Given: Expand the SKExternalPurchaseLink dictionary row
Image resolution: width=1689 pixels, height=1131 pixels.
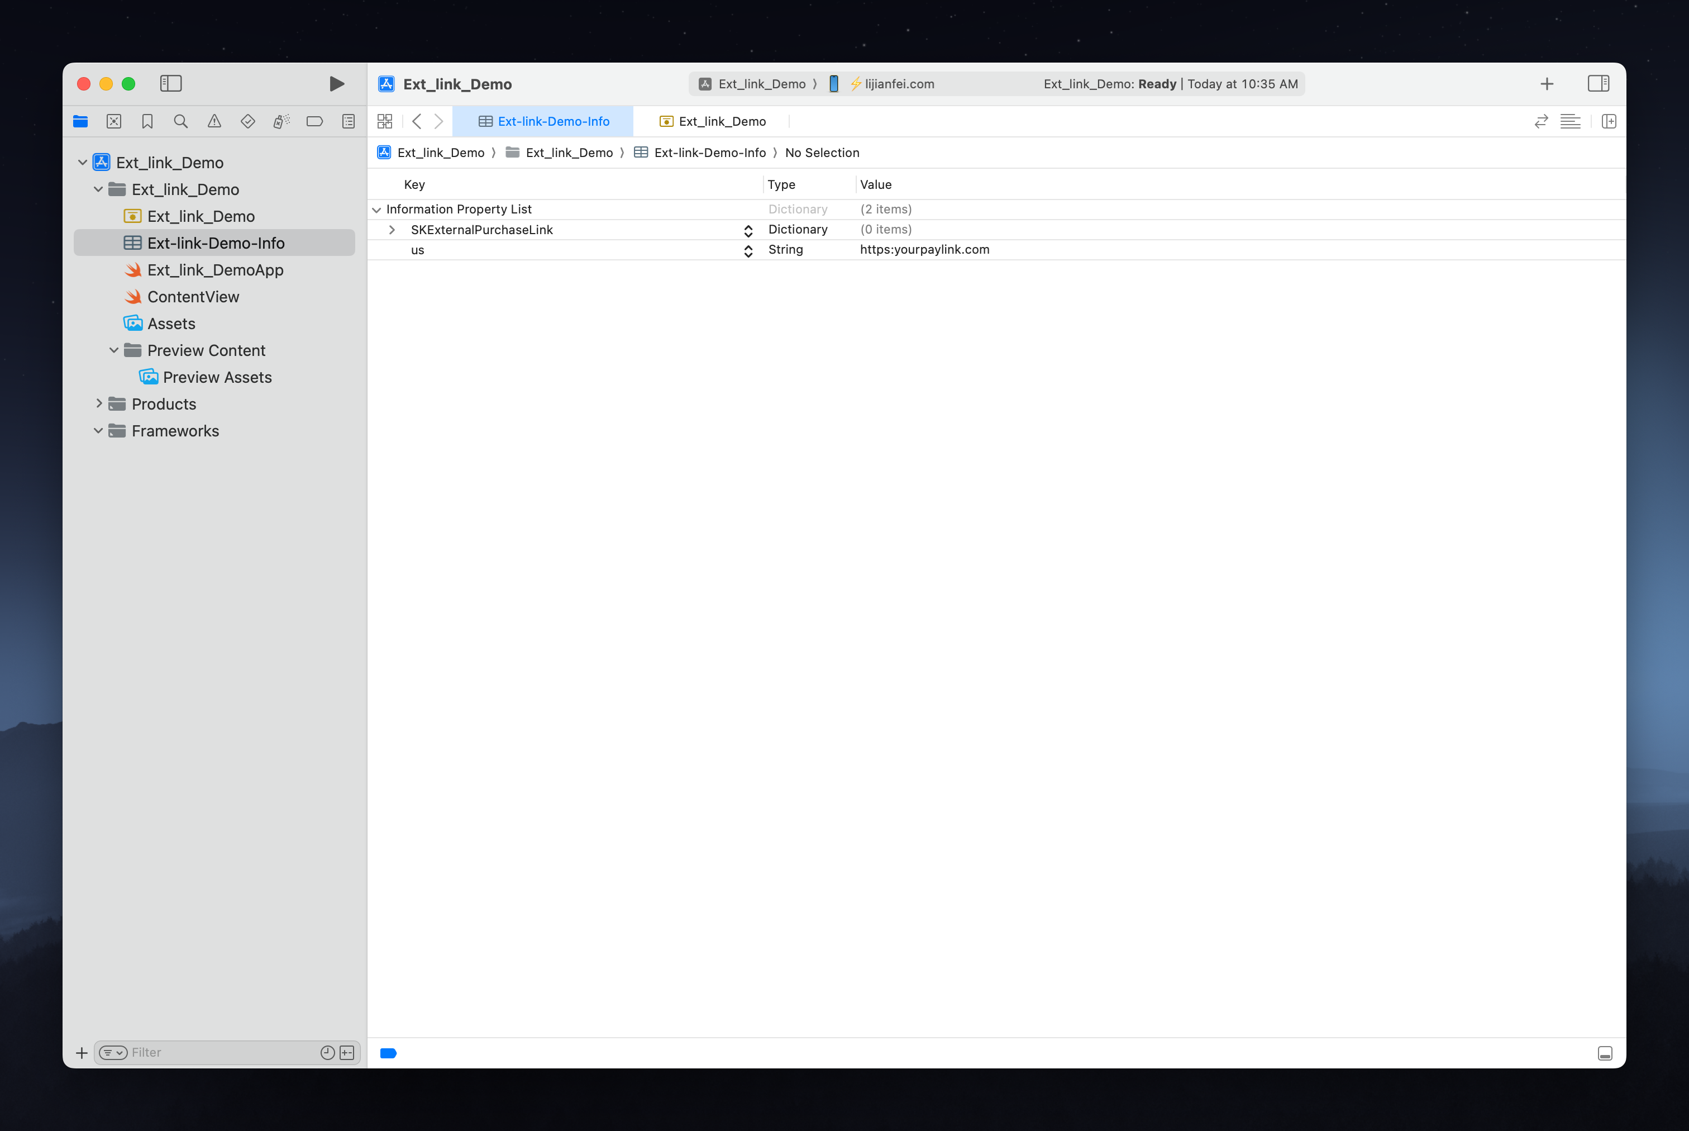Looking at the screenshot, I should pyautogui.click(x=392, y=229).
